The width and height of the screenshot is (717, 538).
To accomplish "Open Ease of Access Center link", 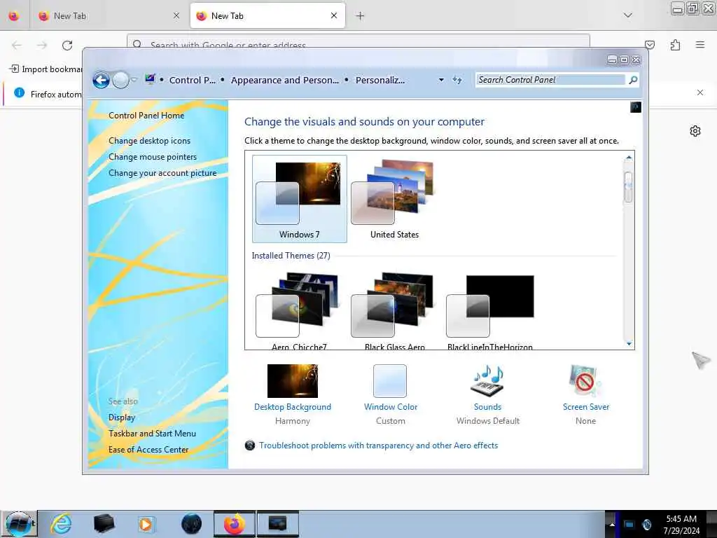I will coord(148,450).
